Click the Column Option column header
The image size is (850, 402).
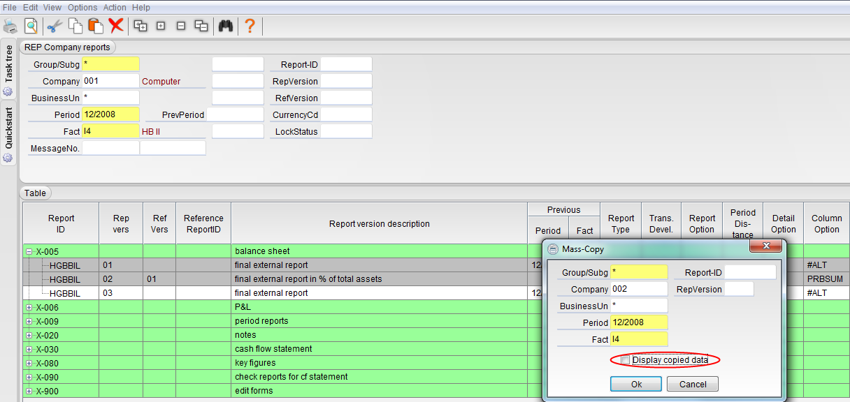(826, 223)
